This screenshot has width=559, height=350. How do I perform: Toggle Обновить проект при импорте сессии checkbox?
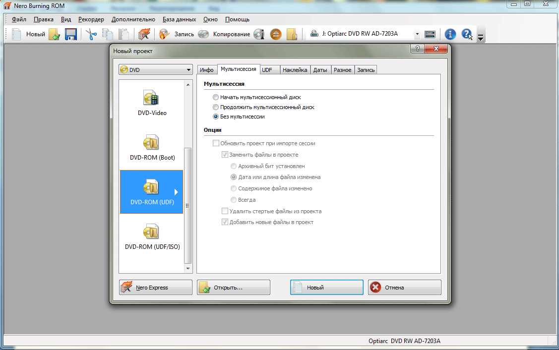point(216,143)
